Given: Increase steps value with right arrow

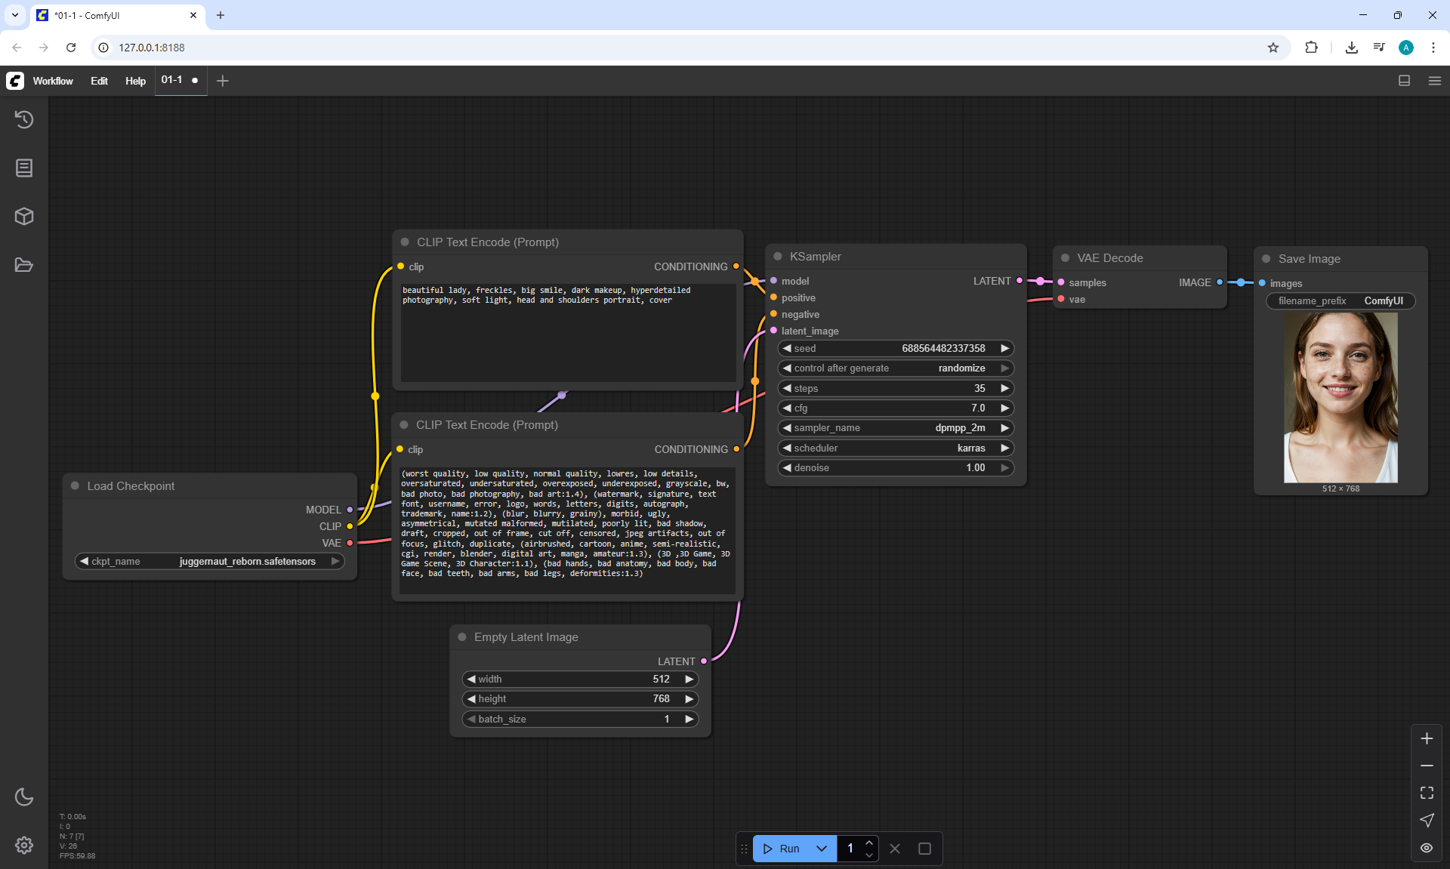Looking at the screenshot, I should [x=1005, y=388].
